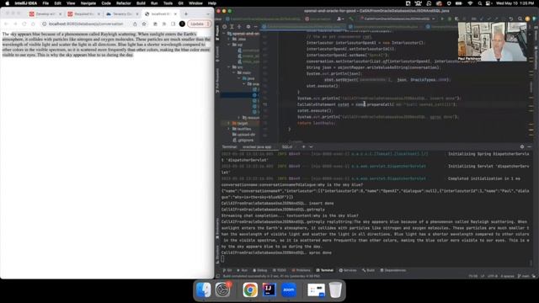Open the Trash in the Dock
Screen dimensions: 539x303
[x=335, y=290]
